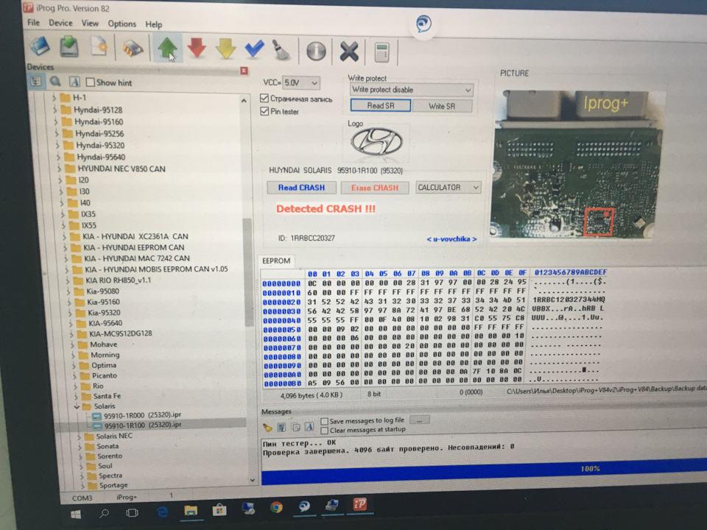Enable Save messages to log file
707x530 pixels.
tap(324, 421)
